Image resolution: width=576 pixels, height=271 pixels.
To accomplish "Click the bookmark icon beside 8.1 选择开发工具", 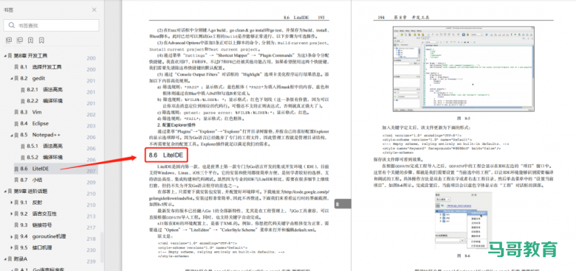I will pos(16,67).
